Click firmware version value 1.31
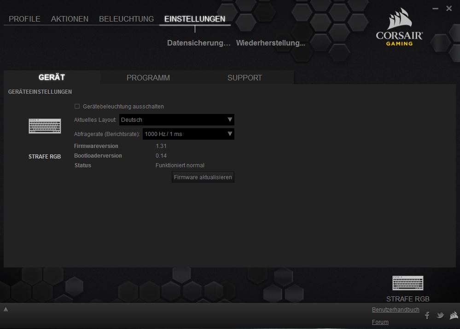The width and height of the screenshot is (460, 329). pyautogui.click(x=161, y=146)
